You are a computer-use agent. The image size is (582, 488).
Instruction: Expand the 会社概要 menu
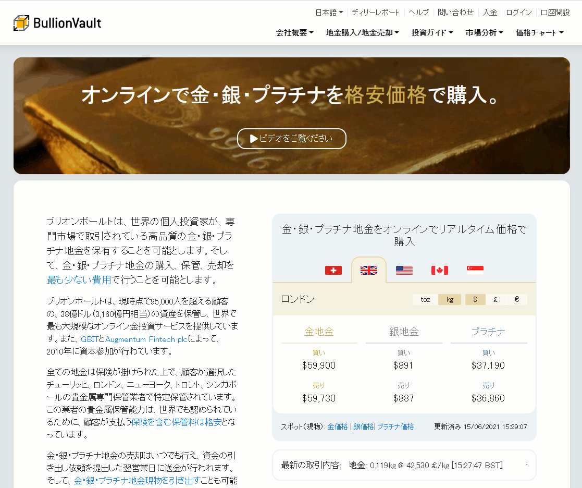[294, 32]
